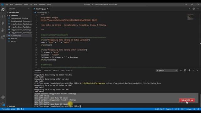Image resolution: width=201 pixels, height=113 pixels.
Task: Click line 13 print(name) in editor
Action: [x=46, y=45]
